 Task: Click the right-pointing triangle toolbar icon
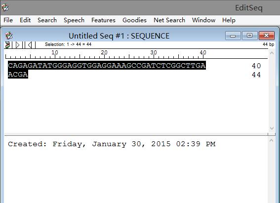pos(17,45)
